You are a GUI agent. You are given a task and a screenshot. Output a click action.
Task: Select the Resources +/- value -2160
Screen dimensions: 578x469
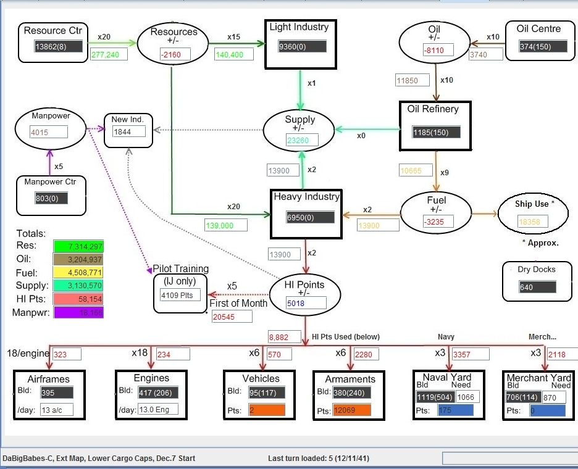point(175,54)
